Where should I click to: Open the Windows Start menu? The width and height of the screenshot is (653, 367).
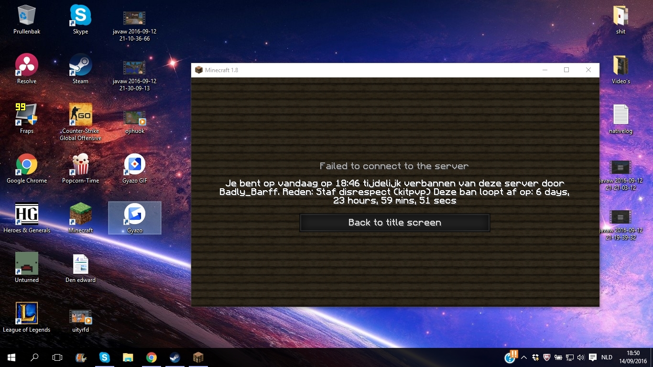[11, 357]
